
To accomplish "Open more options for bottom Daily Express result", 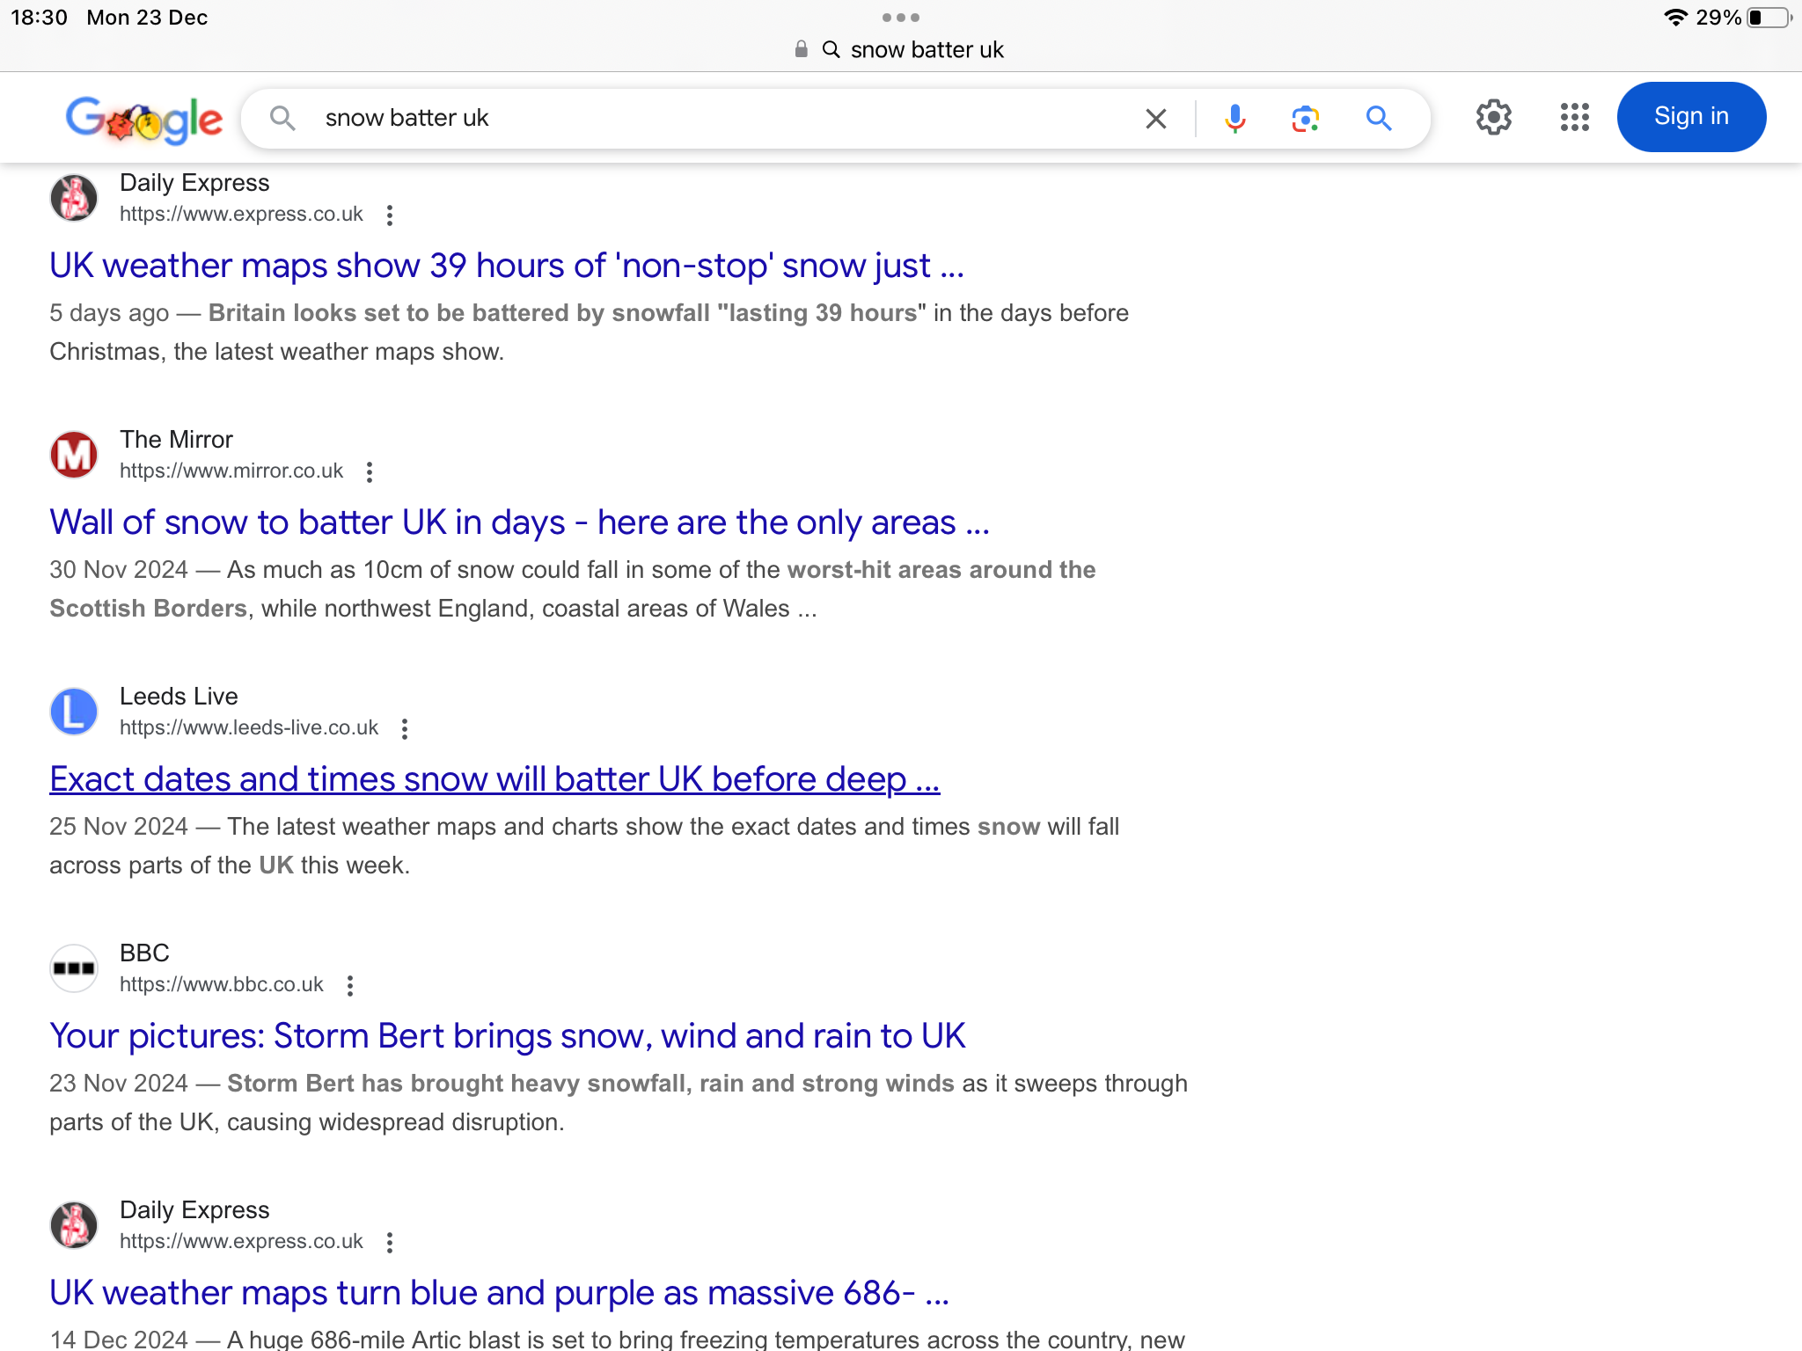I will click(389, 1242).
